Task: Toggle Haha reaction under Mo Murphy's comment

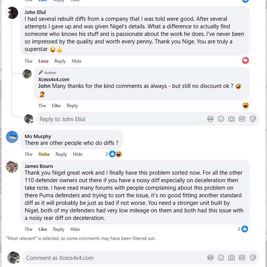Action: pos(44,154)
